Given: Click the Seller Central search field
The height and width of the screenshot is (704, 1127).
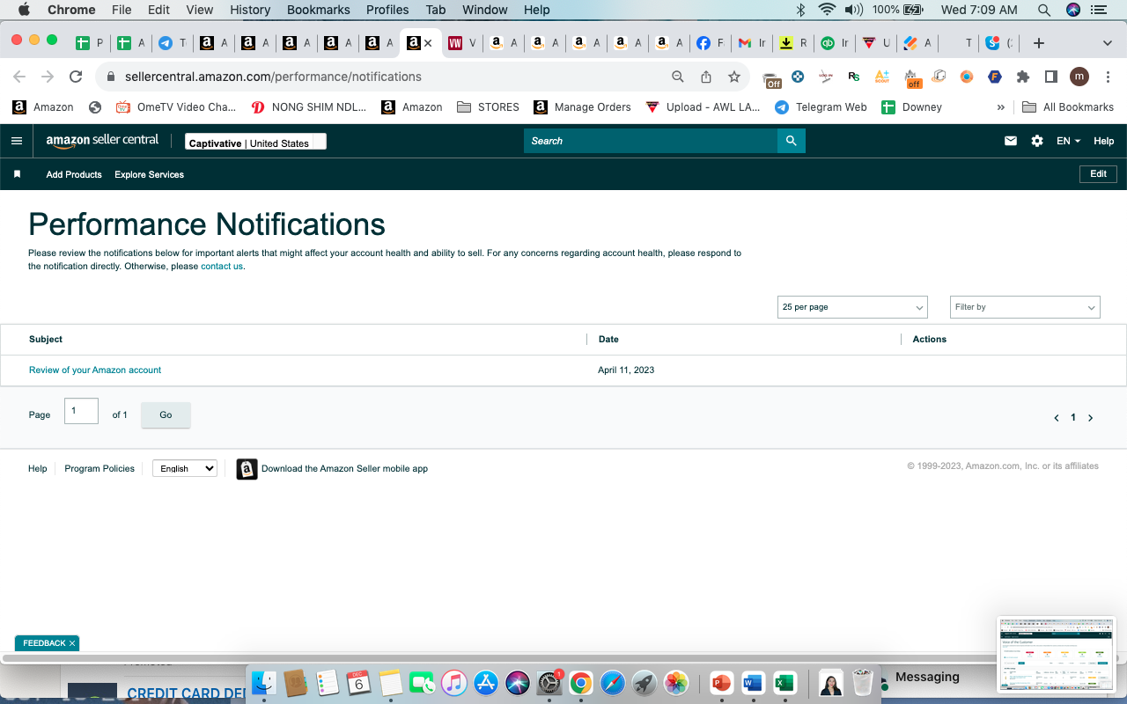Looking at the screenshot, I should [651, 141].
